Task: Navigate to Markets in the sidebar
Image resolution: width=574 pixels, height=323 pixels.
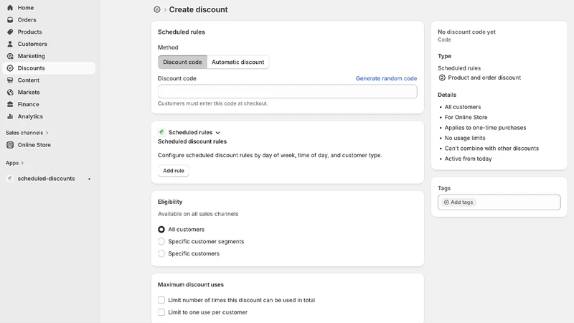Action: click(x=49, y=93)
